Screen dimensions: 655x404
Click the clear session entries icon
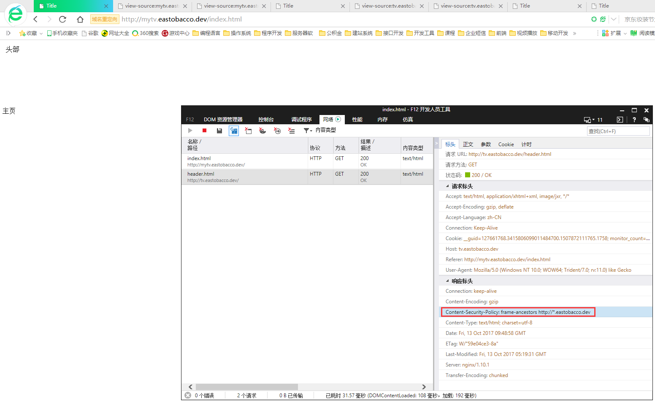[x=292, y=131]
